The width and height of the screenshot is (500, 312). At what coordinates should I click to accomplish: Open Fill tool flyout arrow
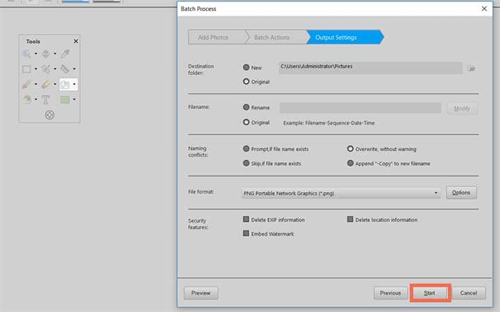(x=35, y=99)
